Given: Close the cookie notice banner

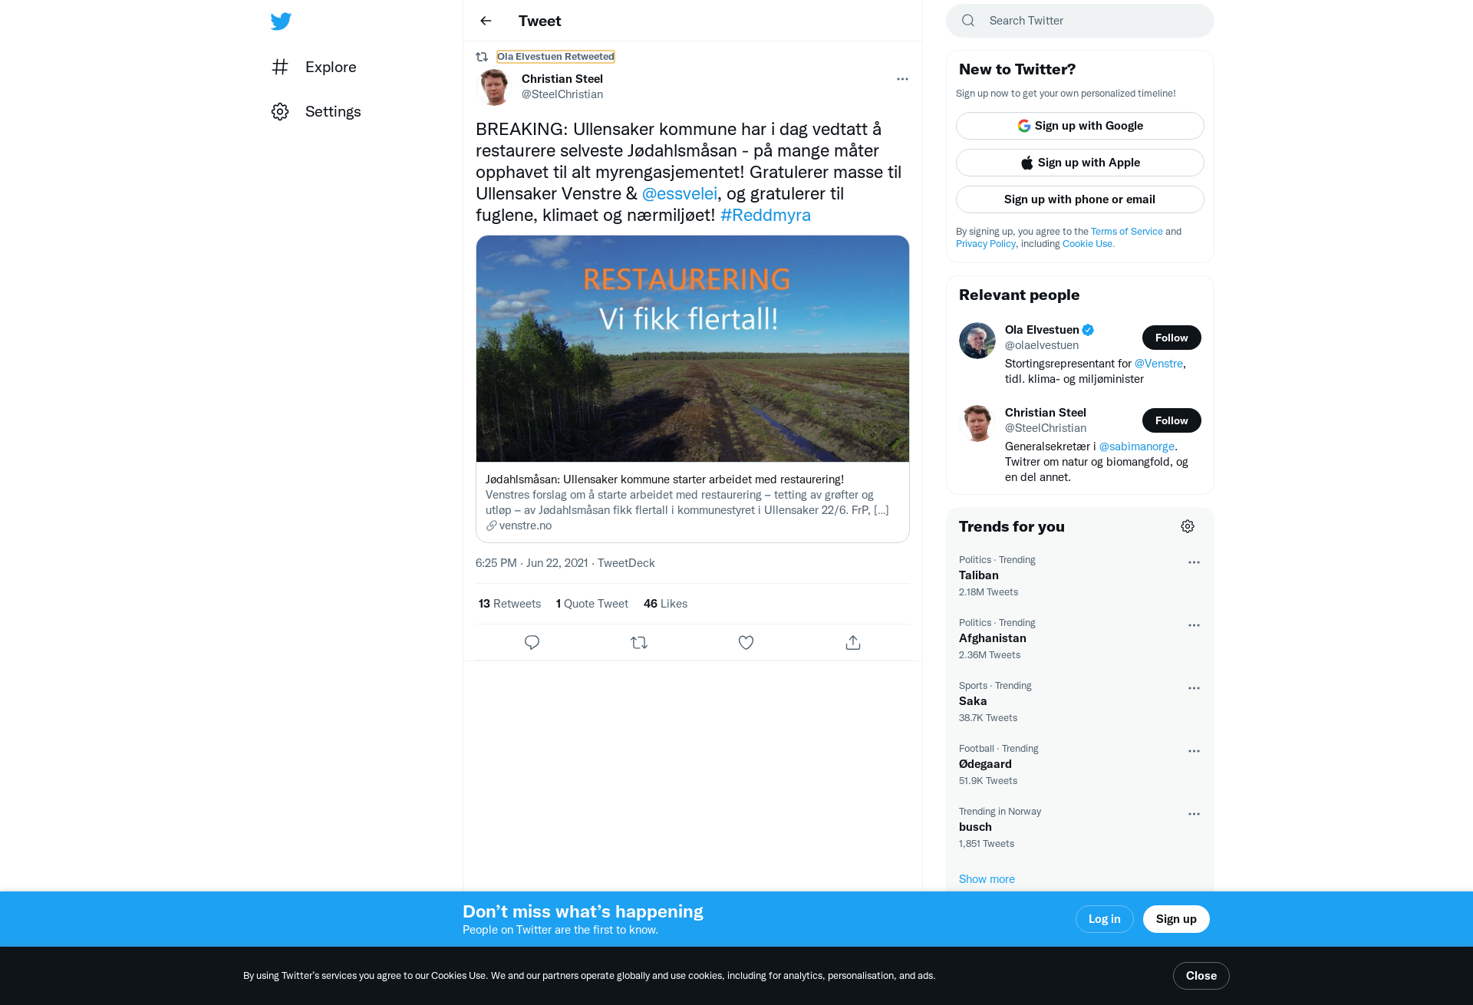Looking at the screenshot, I should coord(1201,976).
